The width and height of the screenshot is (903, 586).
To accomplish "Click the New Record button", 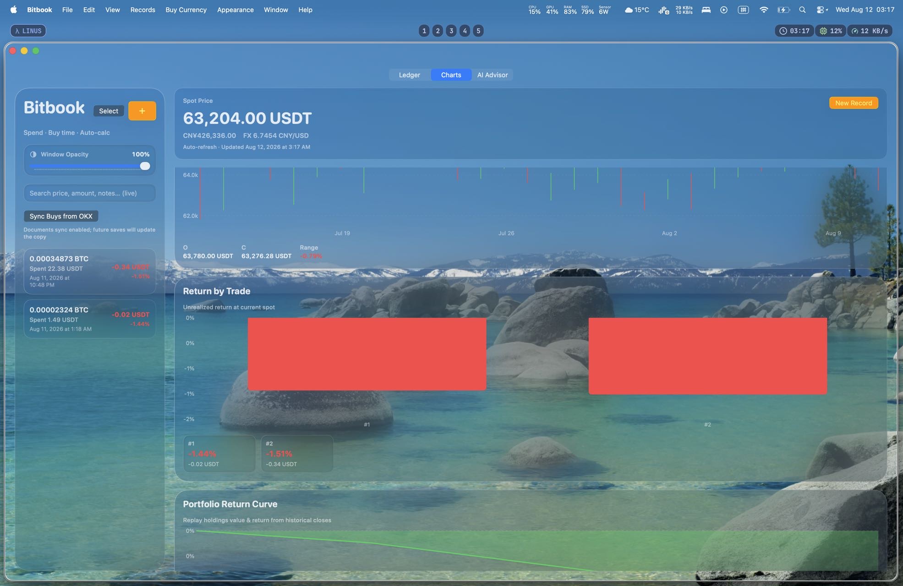I will (x=854, y=103).
